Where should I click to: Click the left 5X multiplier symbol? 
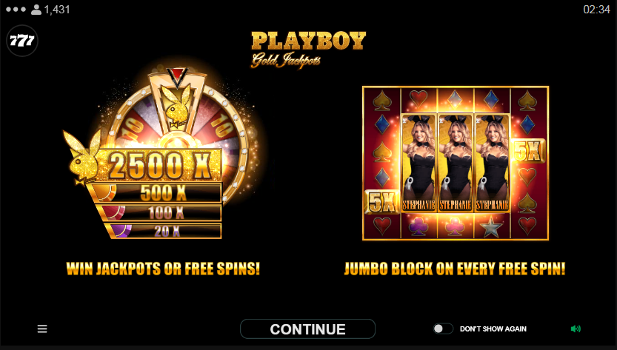coord(381,202)
